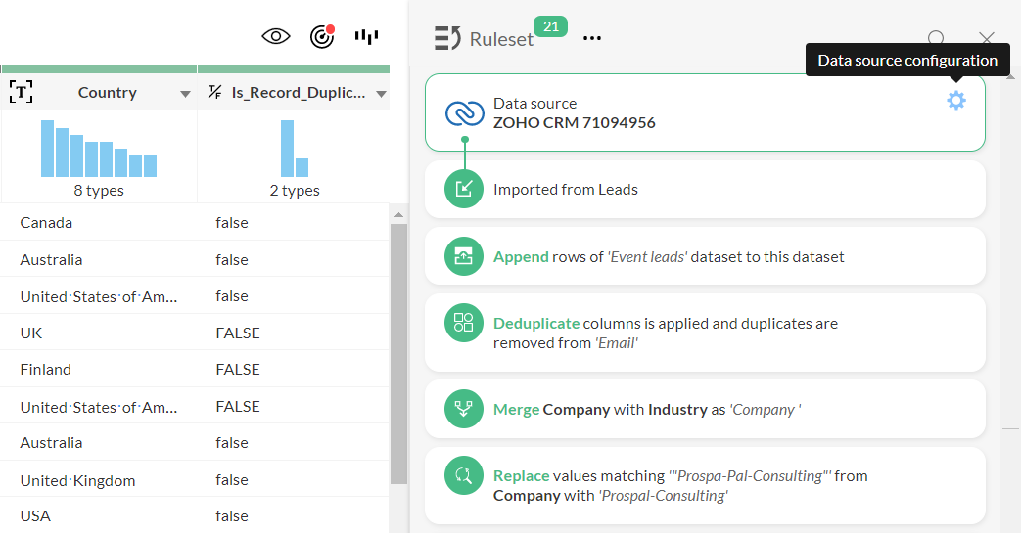This screenshot has height=533, width=1021.
Task: Toggle the eye preview icon
Action: [x=276, y=37]
